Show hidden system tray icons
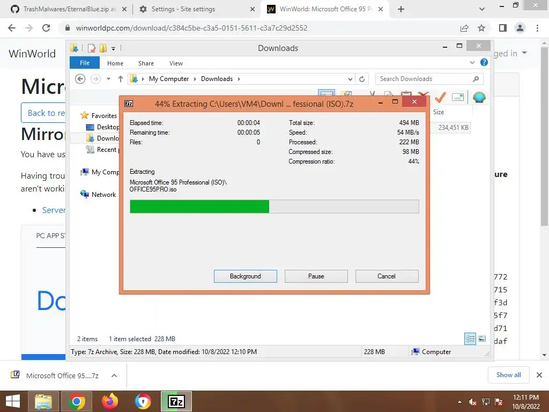 click(459, 402)
